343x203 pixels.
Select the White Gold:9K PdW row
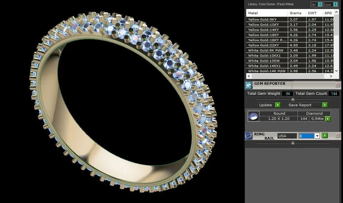click(x=290, y=50)
